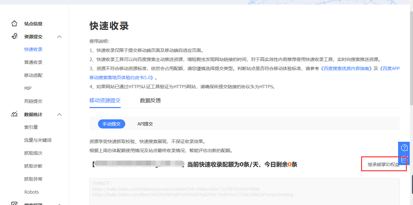Screen dimensions: 413x205
Task: Collapse the 数据统计 section chevron
Action: pyautogui.click(x=59, y=115)
